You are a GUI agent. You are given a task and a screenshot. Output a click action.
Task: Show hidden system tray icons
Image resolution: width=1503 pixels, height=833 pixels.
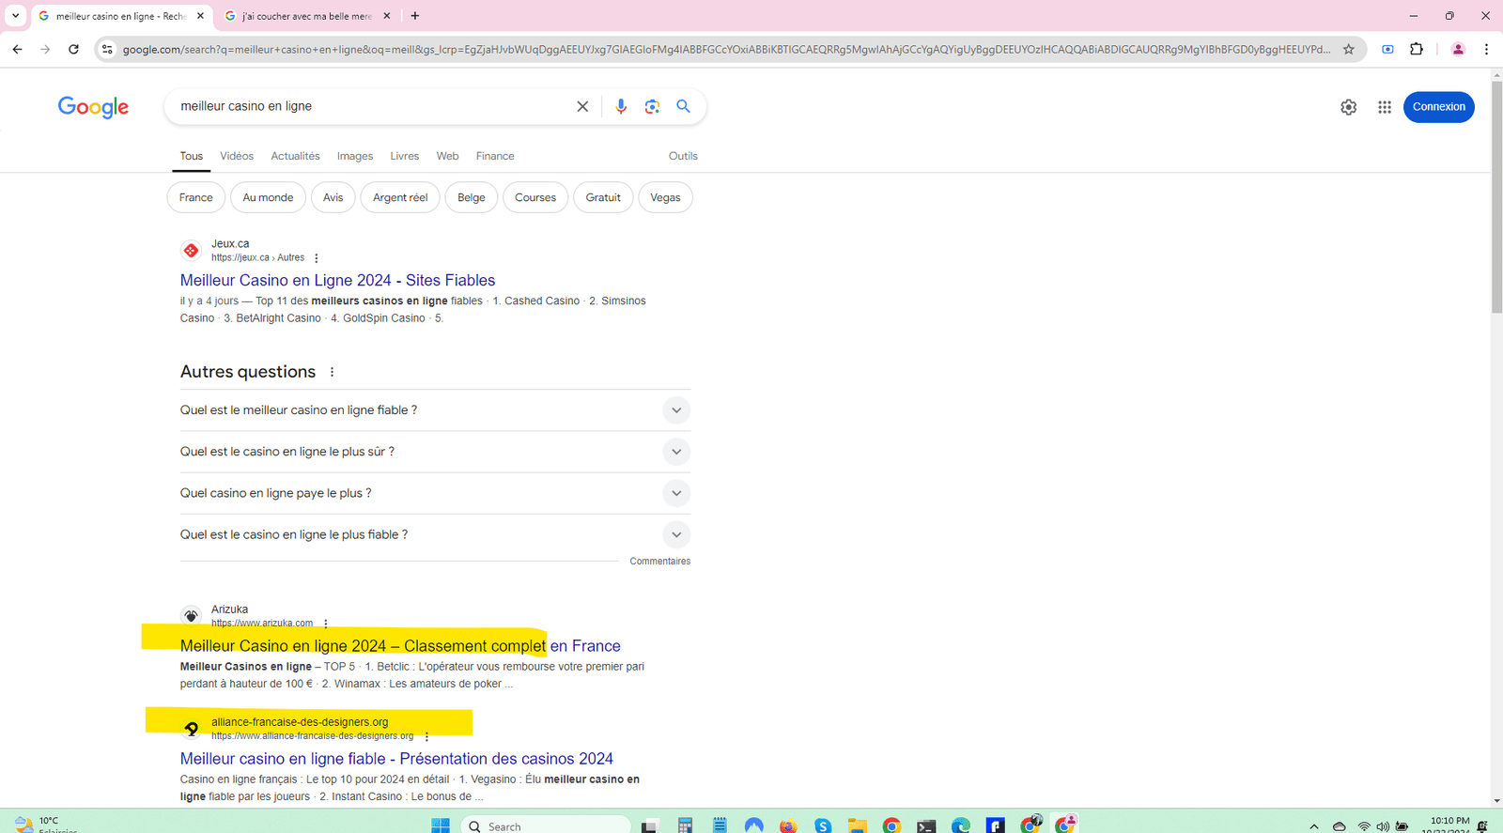tap(1313, 826)
